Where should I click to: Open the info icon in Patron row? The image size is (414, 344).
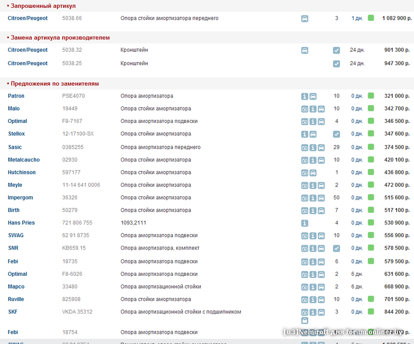click(305, 97)
